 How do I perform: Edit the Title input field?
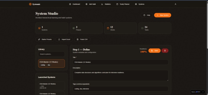click(x=121, y=62)
